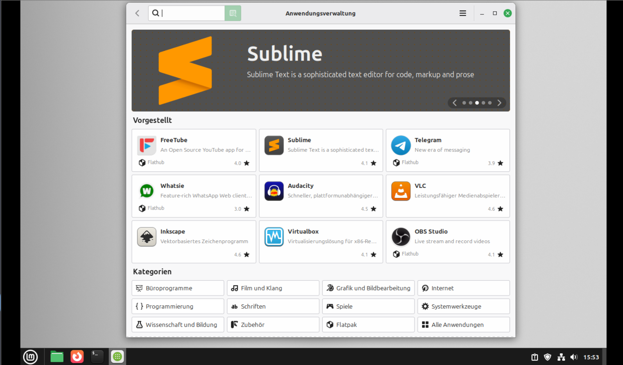Show Alle Anwendungen category
Screen dimensions: 623x365
point(463,325)
